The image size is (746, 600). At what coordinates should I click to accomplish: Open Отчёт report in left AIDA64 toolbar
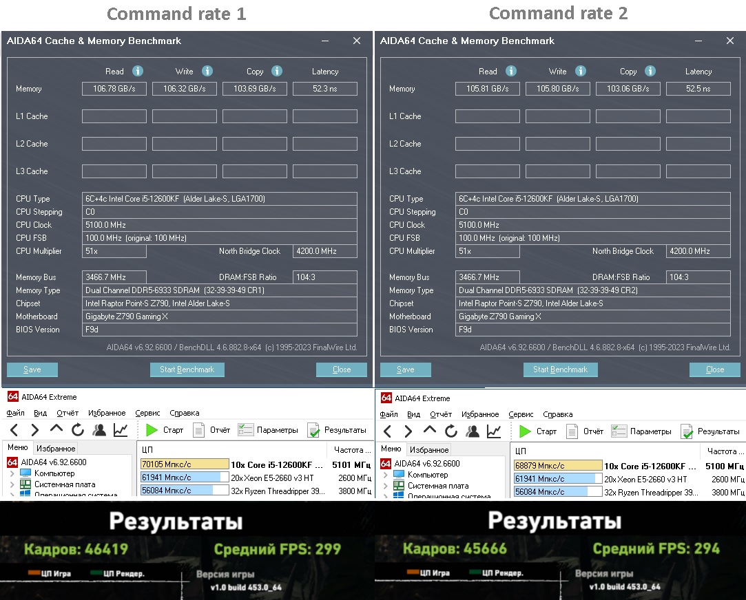(x=211, y=430)
